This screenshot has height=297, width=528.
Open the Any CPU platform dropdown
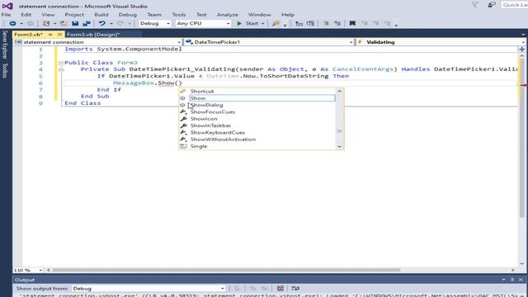pyautogui.click(x=203, y=24)
